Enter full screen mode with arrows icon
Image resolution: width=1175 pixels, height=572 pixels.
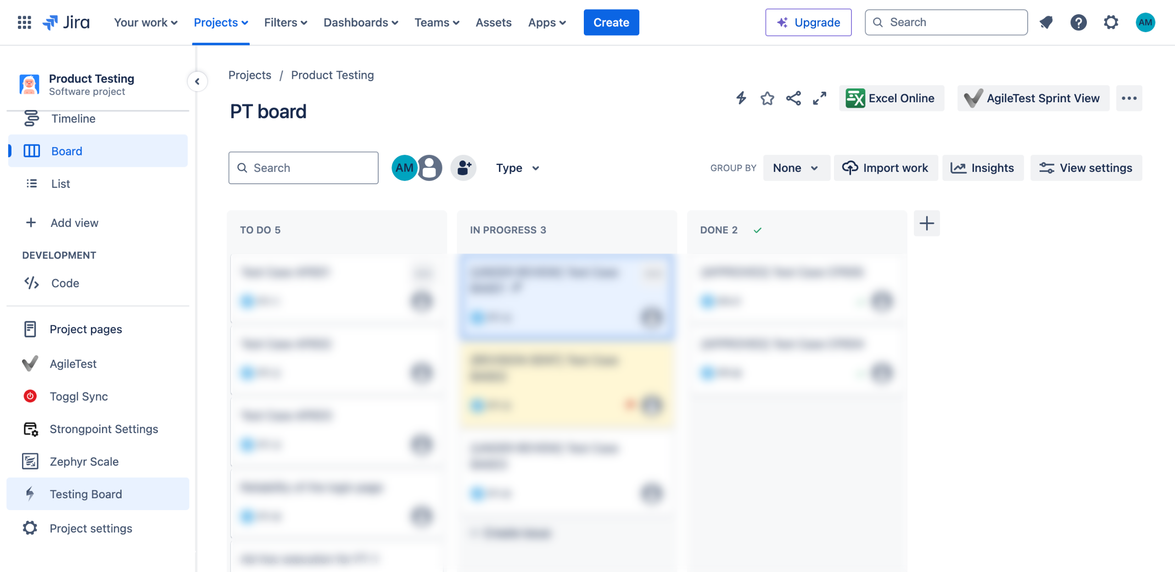coord(819,98)
